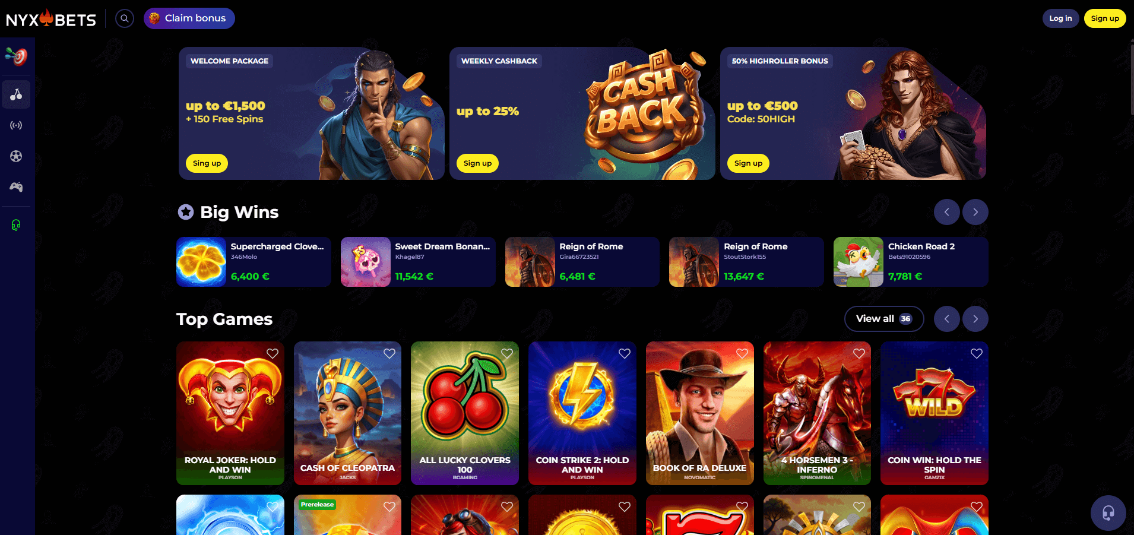
Task: Click the Log in button
Action: point(1060,18)
